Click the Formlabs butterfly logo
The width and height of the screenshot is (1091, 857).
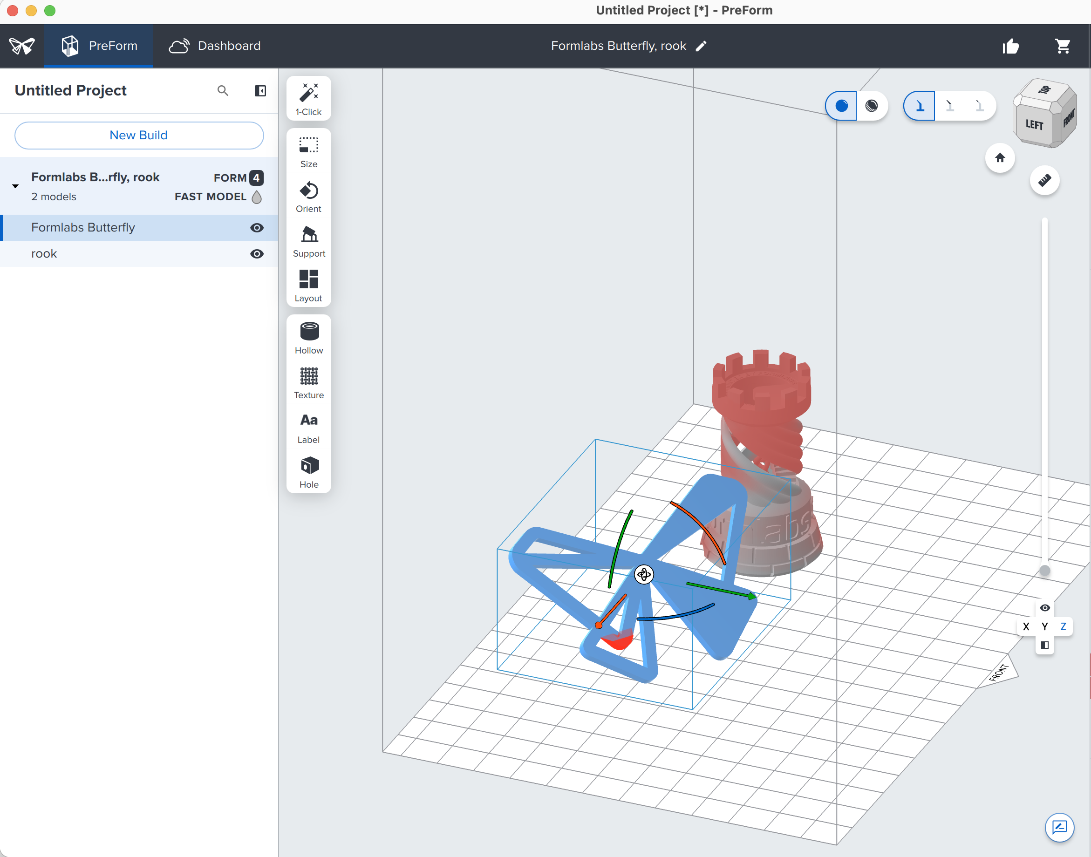(21, 46)
